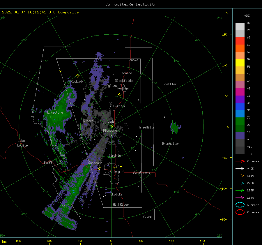Click the Sylvan label
This screenshot has width=262, height=245.
coord(111,86)
